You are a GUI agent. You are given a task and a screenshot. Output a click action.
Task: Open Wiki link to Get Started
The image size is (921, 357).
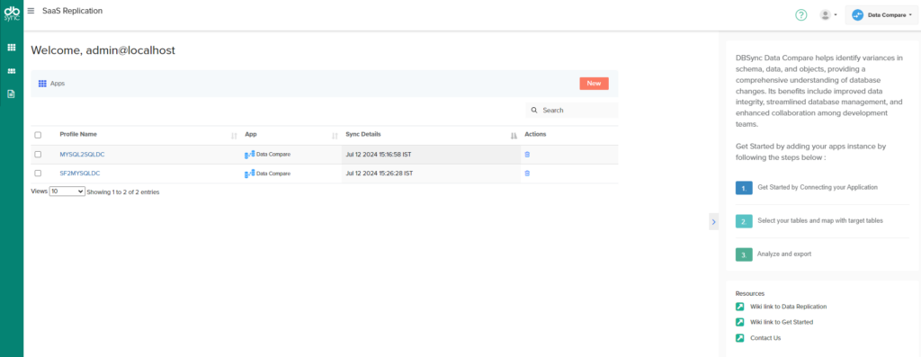tap(782, 322)
